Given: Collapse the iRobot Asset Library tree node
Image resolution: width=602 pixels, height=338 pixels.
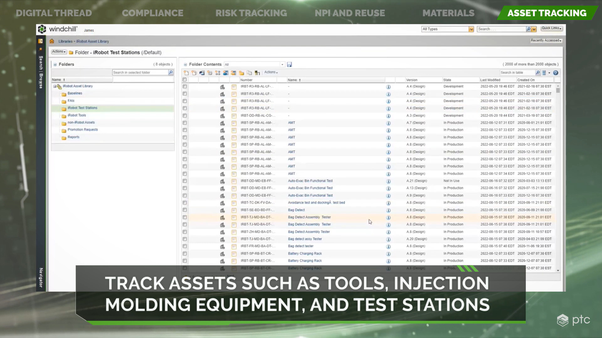Looking at the screenshot, I should coord(55,86).
